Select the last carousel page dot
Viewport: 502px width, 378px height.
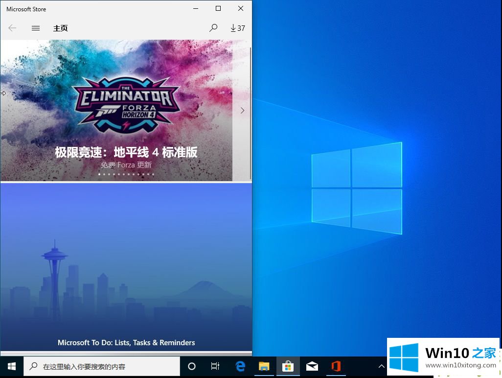(153, 174)
